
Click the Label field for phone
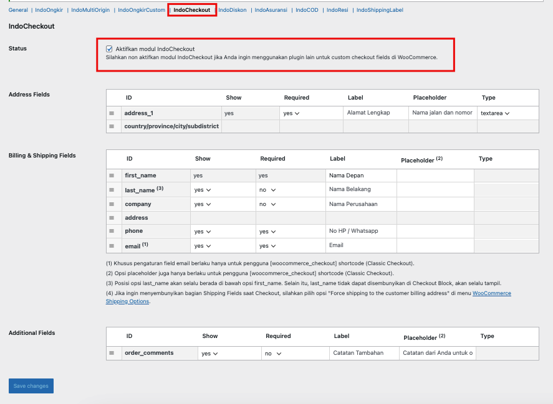click(360, 231)
